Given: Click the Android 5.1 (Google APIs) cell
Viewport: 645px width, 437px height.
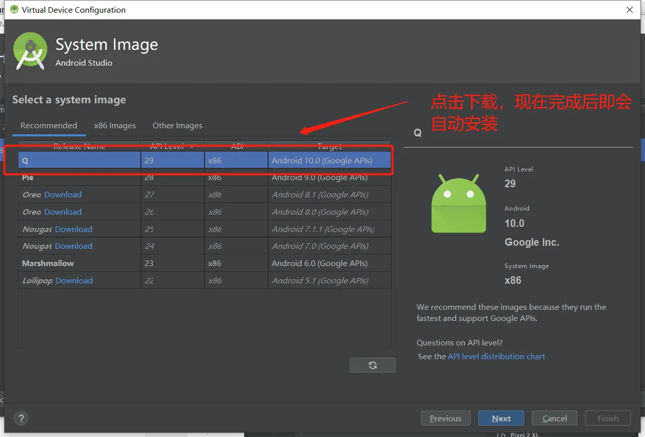Looking at the screenshot, I should point(329,281).
